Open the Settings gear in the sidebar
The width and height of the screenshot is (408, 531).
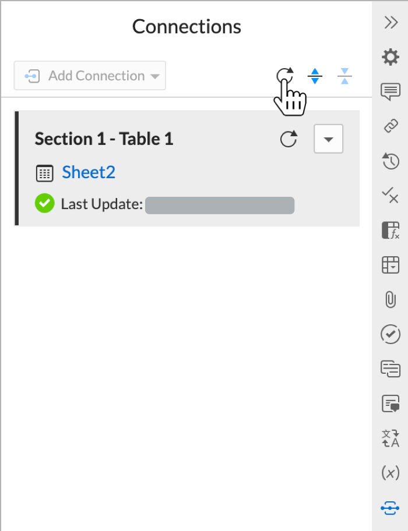(390, 57)
